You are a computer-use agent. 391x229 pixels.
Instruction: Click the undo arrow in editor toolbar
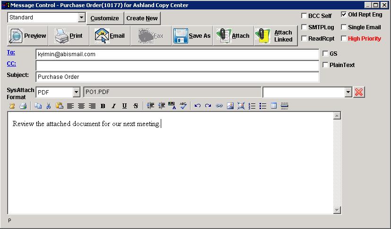(198, 106)
